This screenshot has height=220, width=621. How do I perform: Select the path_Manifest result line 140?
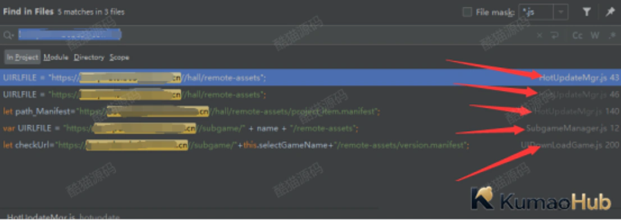point(310,112)
